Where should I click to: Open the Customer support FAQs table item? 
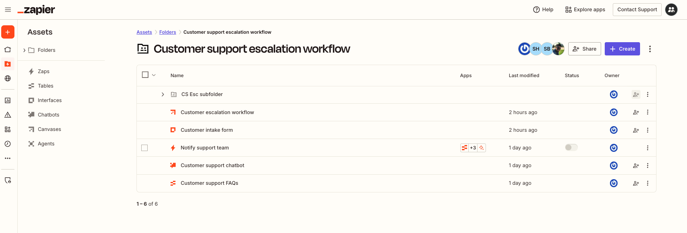[x=209, y=183]
